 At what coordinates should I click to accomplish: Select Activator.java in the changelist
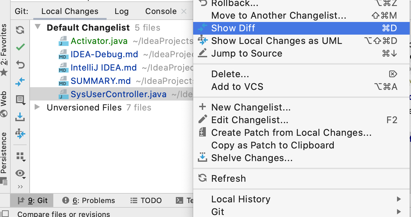click(99, 41)
